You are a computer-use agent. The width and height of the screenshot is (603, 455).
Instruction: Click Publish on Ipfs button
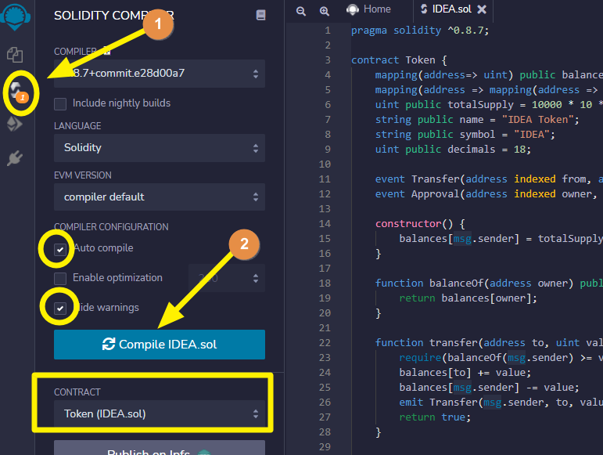160,448
